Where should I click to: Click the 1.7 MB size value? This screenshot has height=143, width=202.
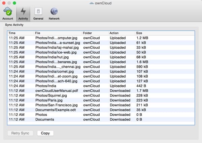[142, 91]
